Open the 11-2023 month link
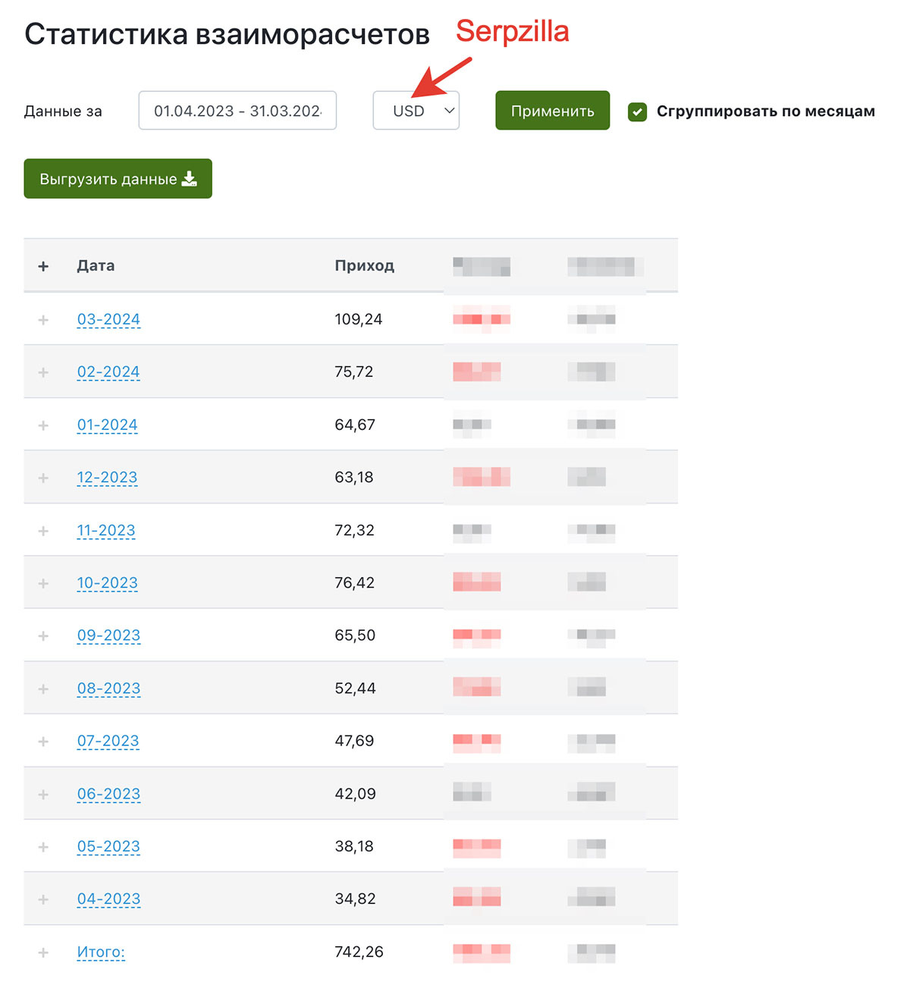This screenshot has width=910, height=985. point(106,530)
